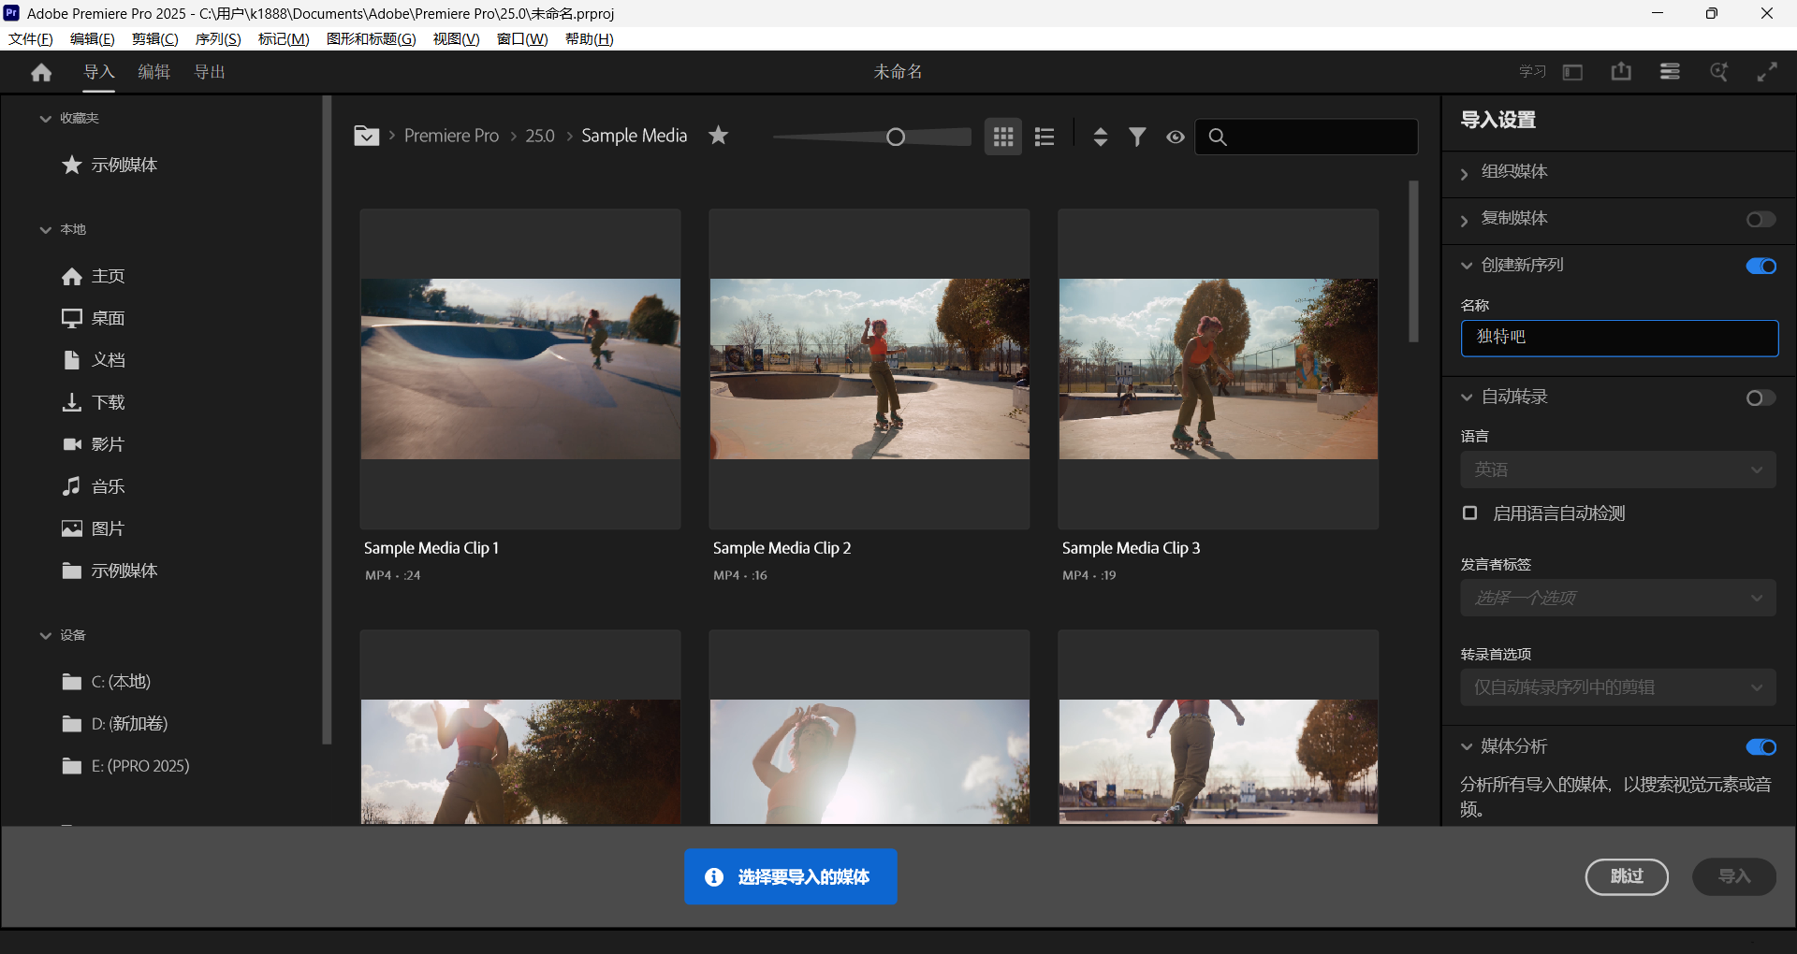Disable the 媒体分析 toggle
Screen dimensions: 1797x954
1760,746
